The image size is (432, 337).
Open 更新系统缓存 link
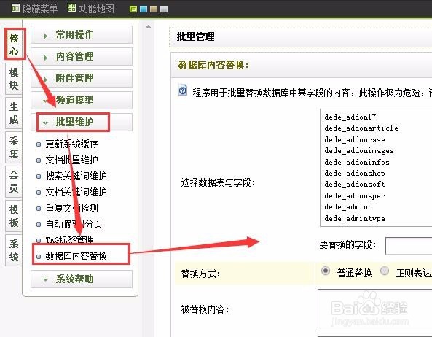coord(71,144)
